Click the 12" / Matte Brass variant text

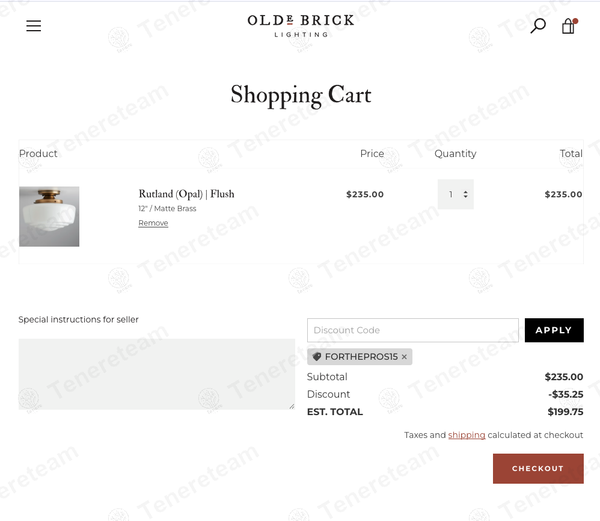click(167, 209)
